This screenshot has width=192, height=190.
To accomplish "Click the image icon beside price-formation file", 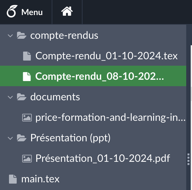I will [27, 118].
